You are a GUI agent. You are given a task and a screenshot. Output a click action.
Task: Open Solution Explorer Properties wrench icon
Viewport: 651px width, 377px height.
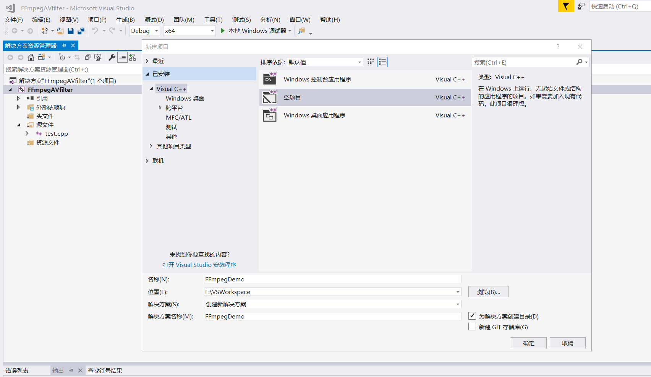[112, 57]
